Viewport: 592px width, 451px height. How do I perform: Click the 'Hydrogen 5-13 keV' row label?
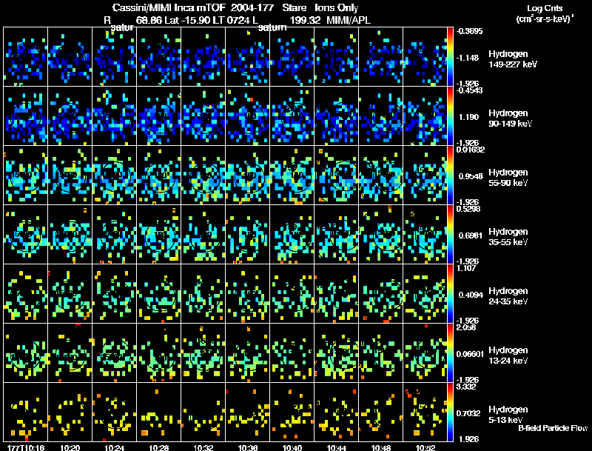point(508,415)
